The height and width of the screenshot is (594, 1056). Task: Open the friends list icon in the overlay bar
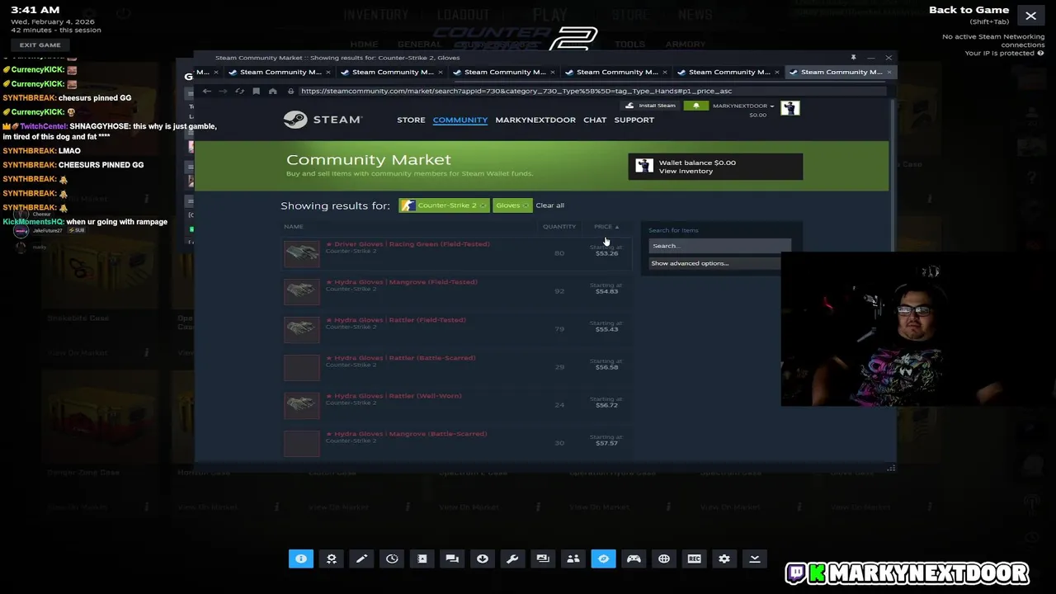(x=573, y=559)
